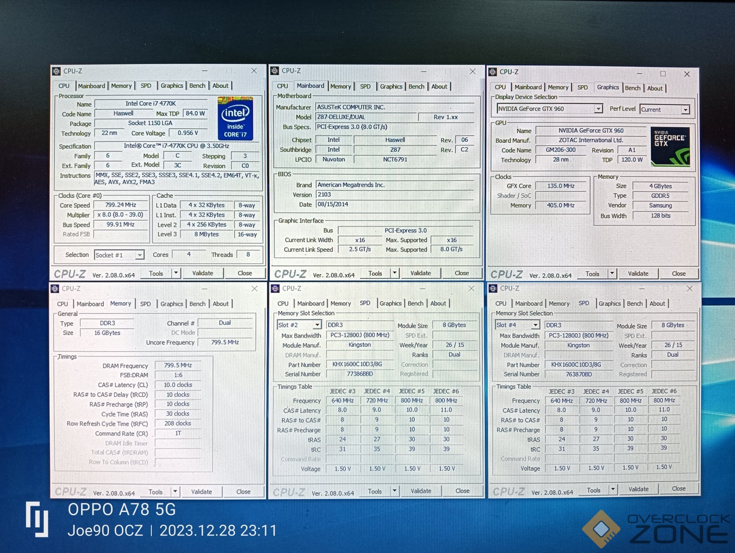Switch to the Mainboard tab in the CPU tab window
Viewport: 735px width, 553px height.
[91, 86]
